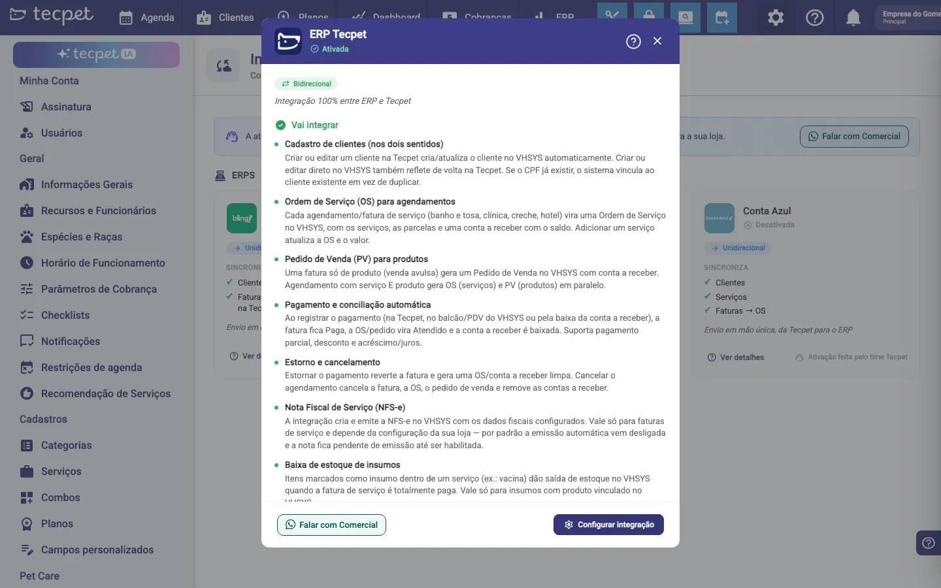The height and width of the screenshot is (588, 941).
Task: Click the Assinatura sidebar icon
Action: (27, 106)
